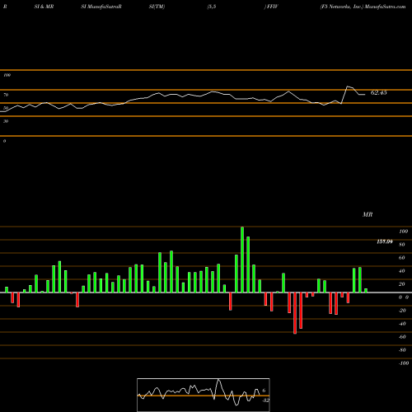The width and height of the screenshot is (412, 412).
Task: Click the 0 label on RSI panel axis
Action: 4,141
